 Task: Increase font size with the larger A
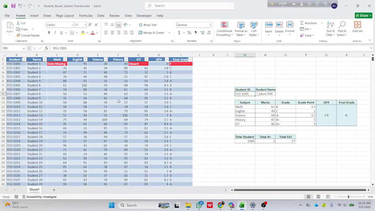[90, 25]
